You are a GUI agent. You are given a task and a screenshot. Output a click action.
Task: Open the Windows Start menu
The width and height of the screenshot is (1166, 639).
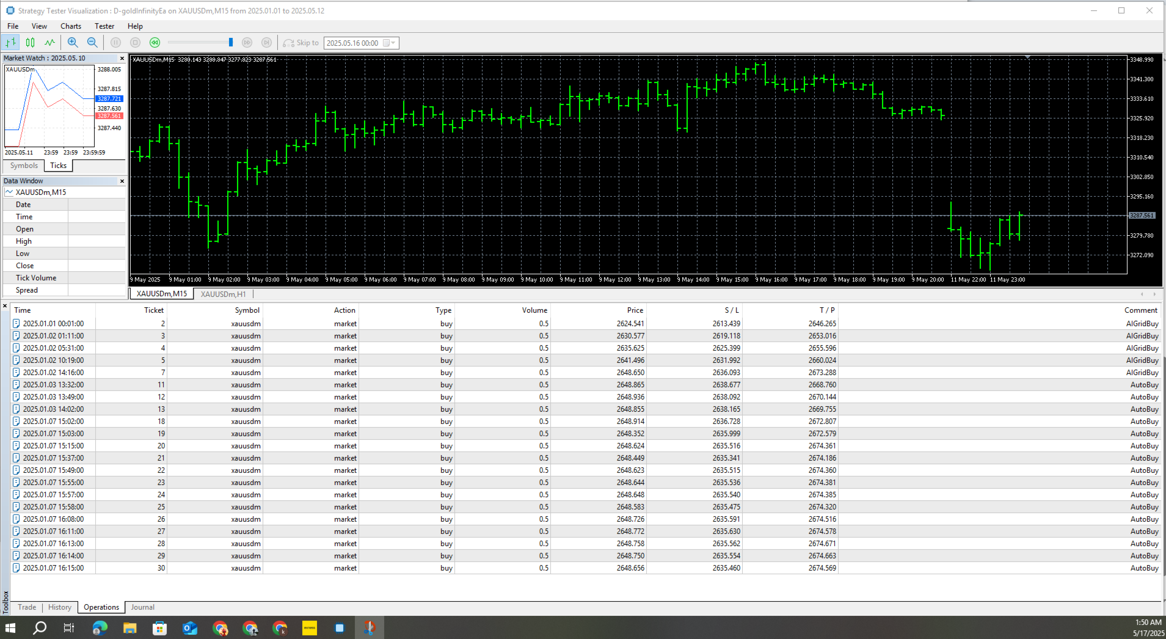tap(10, 628)
